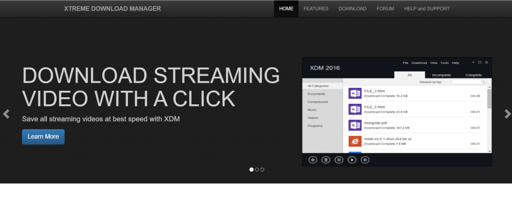Click the scrollbar down arrow in list
512x224 pixels.
(489, 151)
